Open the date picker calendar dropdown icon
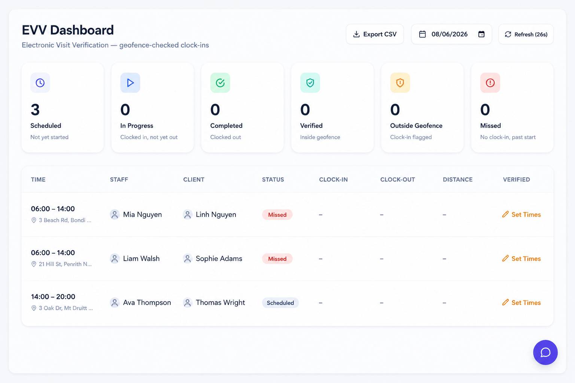 (481, 34)
